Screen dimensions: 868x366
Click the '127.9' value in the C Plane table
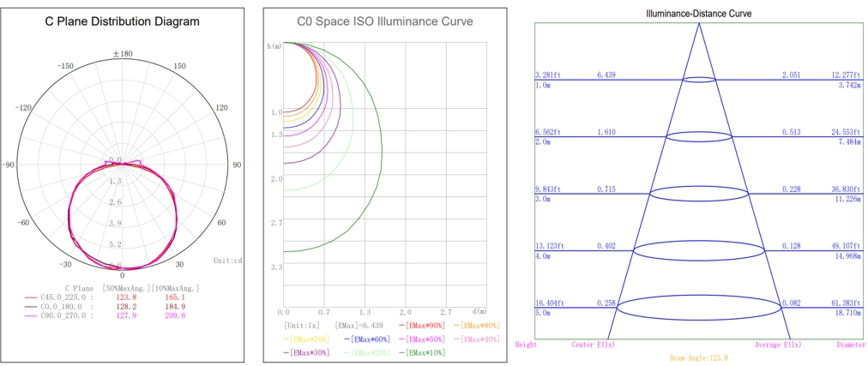[127, 315]
